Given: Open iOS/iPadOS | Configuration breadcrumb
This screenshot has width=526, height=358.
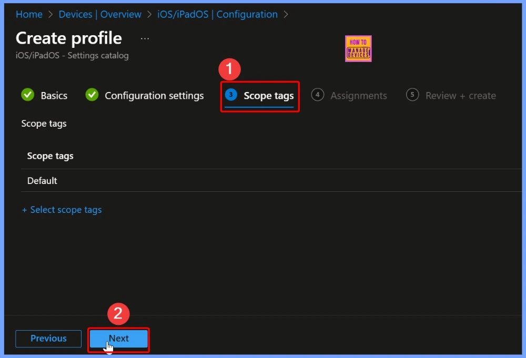Looking at the screenshot, I should click(x=217, y=14).
